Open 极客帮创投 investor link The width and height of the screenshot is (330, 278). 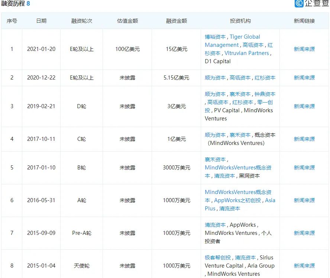pyautogui.click(x=218, y=258)
